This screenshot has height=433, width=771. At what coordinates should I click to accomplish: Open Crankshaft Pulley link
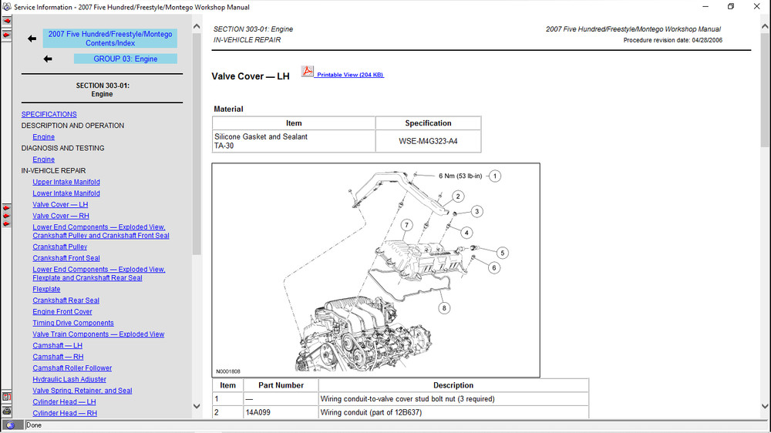(x=59, y=247)
